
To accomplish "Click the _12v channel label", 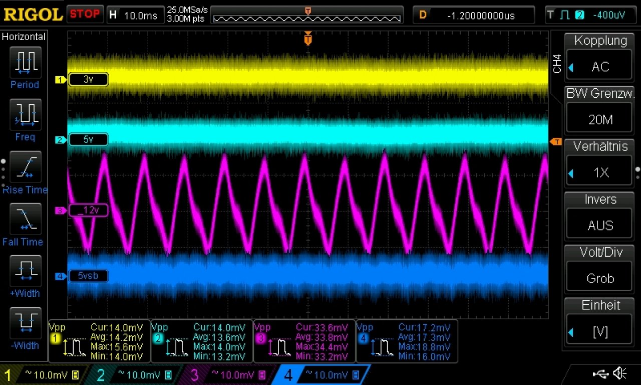I will click(x=88, y=211).
